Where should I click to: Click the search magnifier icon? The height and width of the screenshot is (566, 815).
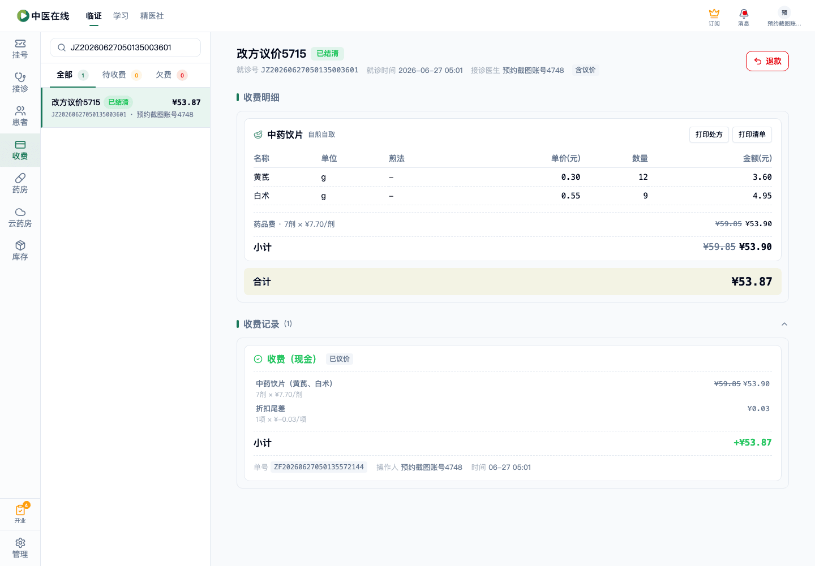[62, 47]
